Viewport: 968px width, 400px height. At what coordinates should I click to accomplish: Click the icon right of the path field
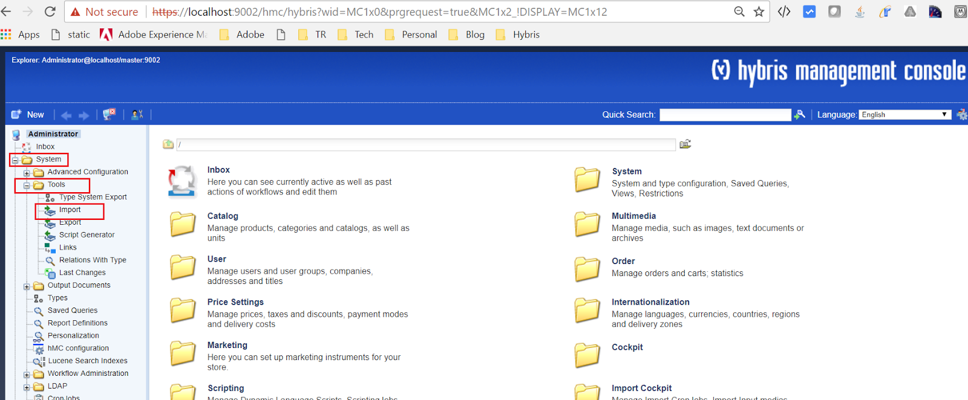click(x=685, y=144)
